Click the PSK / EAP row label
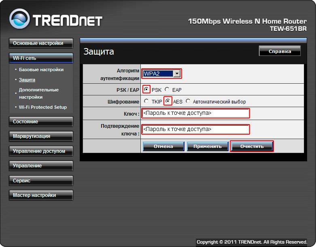The width and height of the screenshot is (316, 247). [x=128, y=90]
